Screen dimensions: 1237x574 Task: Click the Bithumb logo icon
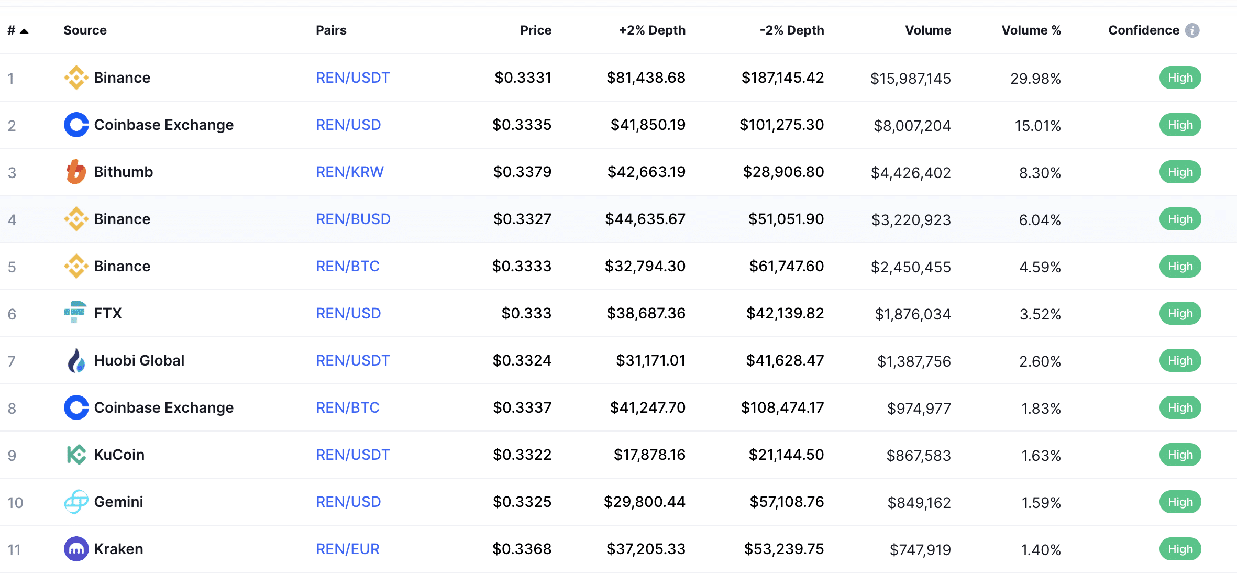coord(76,172)
